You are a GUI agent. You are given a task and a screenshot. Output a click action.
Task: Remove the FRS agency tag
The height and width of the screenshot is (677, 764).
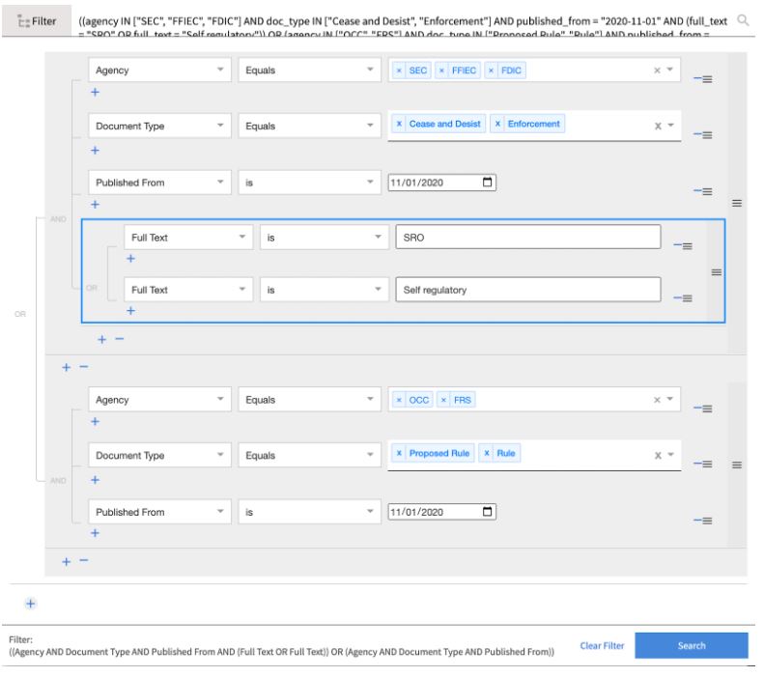click(443, 400)
